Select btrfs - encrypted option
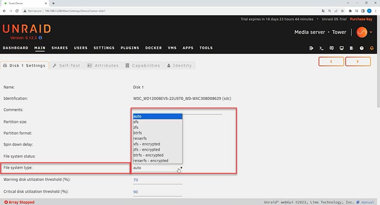Image resolution: width=380 pixels, height=205 pixels. [x=158, y=155]
